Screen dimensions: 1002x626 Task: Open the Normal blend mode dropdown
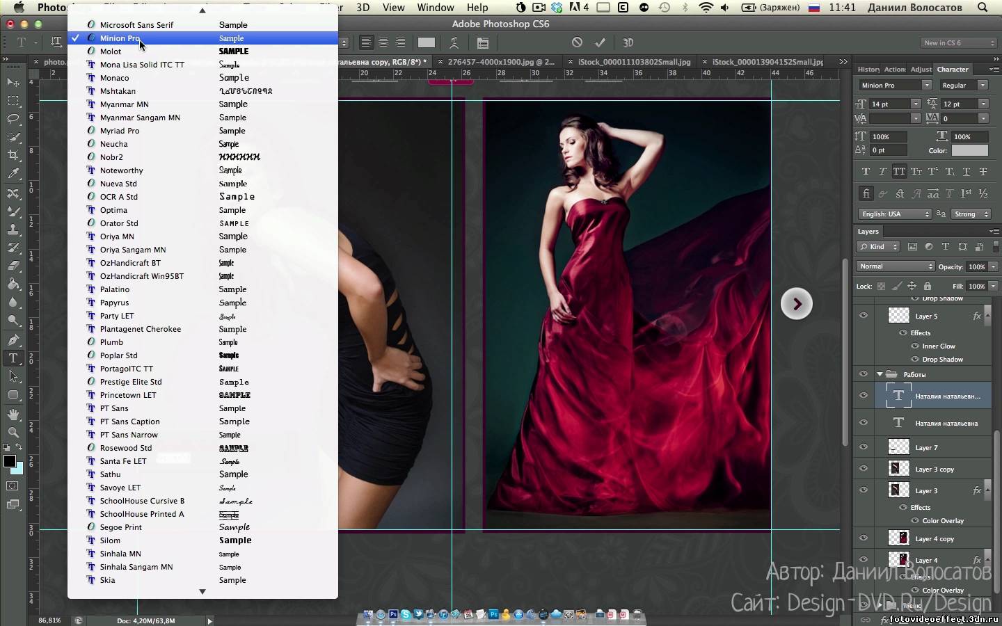[x=895, y=266]
